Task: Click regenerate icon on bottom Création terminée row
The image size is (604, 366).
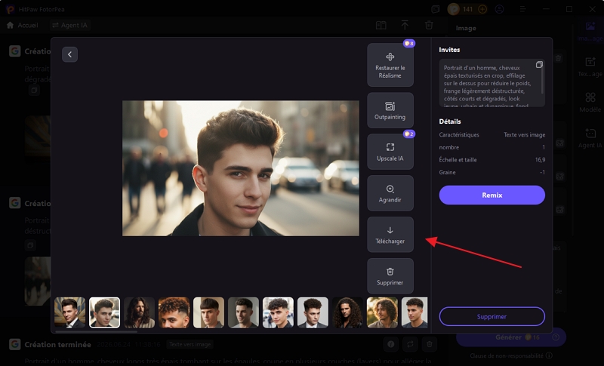Action: click(x=410, y=344)
